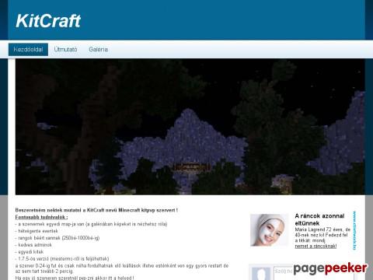Follow the 'nemet a ráncoknak!' link
The width and height of the screenshot is (373, 280).
pos(315,246)
